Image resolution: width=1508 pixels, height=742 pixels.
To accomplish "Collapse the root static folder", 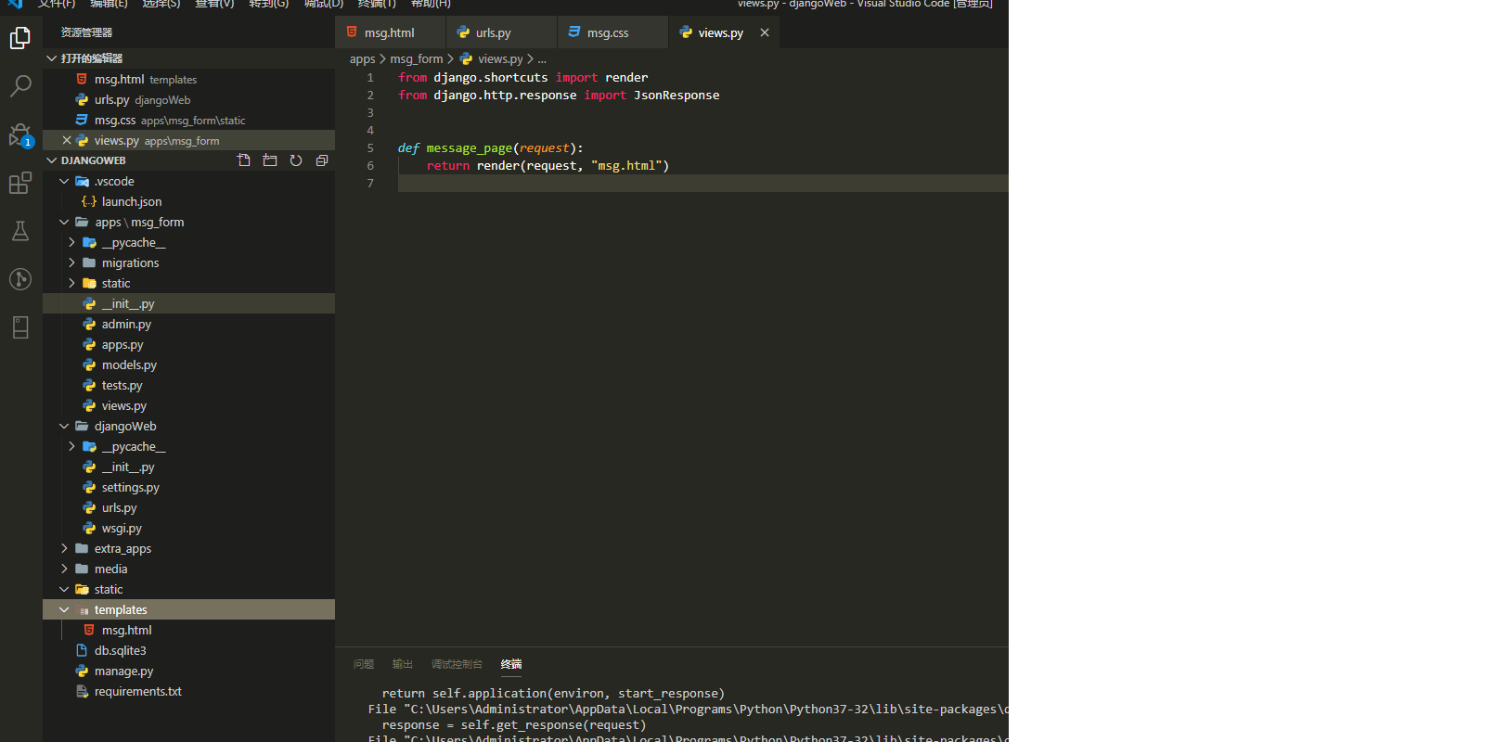I will click(x=188, y=589).
